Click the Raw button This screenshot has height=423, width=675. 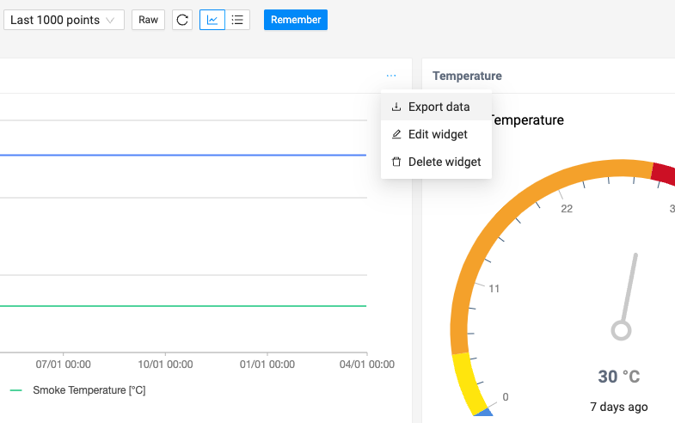[148, 20]
